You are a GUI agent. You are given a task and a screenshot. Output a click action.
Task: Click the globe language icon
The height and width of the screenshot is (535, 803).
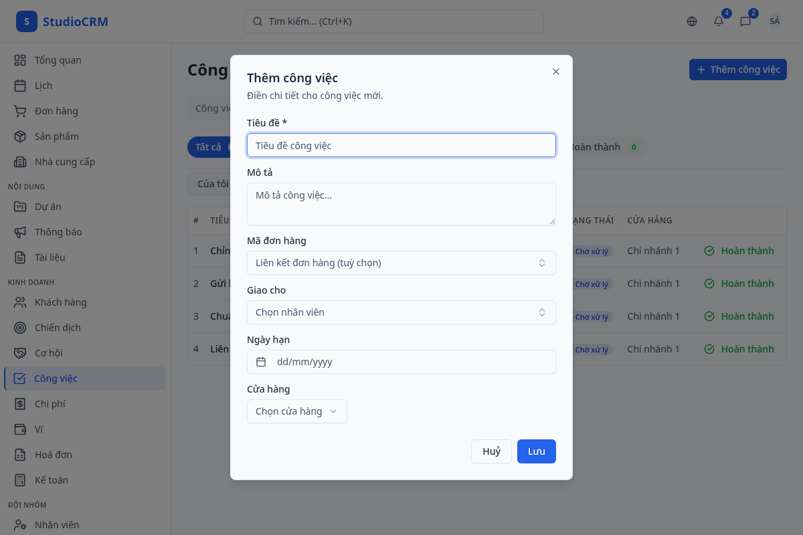point(692,21)
